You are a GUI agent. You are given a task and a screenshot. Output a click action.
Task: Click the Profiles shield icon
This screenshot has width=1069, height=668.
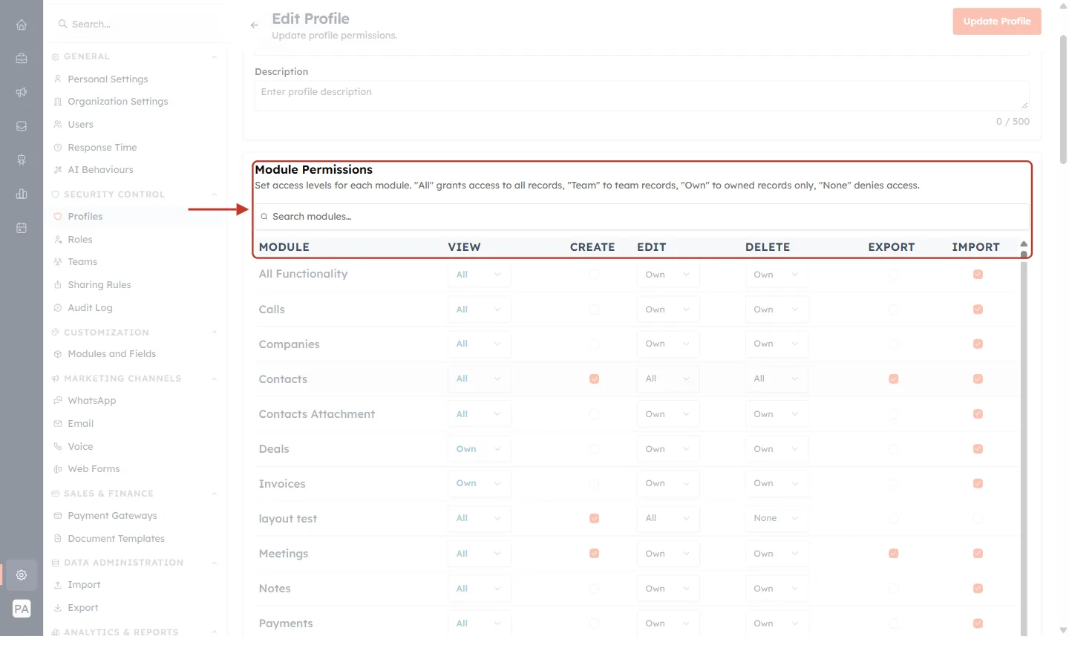[58, 217]
